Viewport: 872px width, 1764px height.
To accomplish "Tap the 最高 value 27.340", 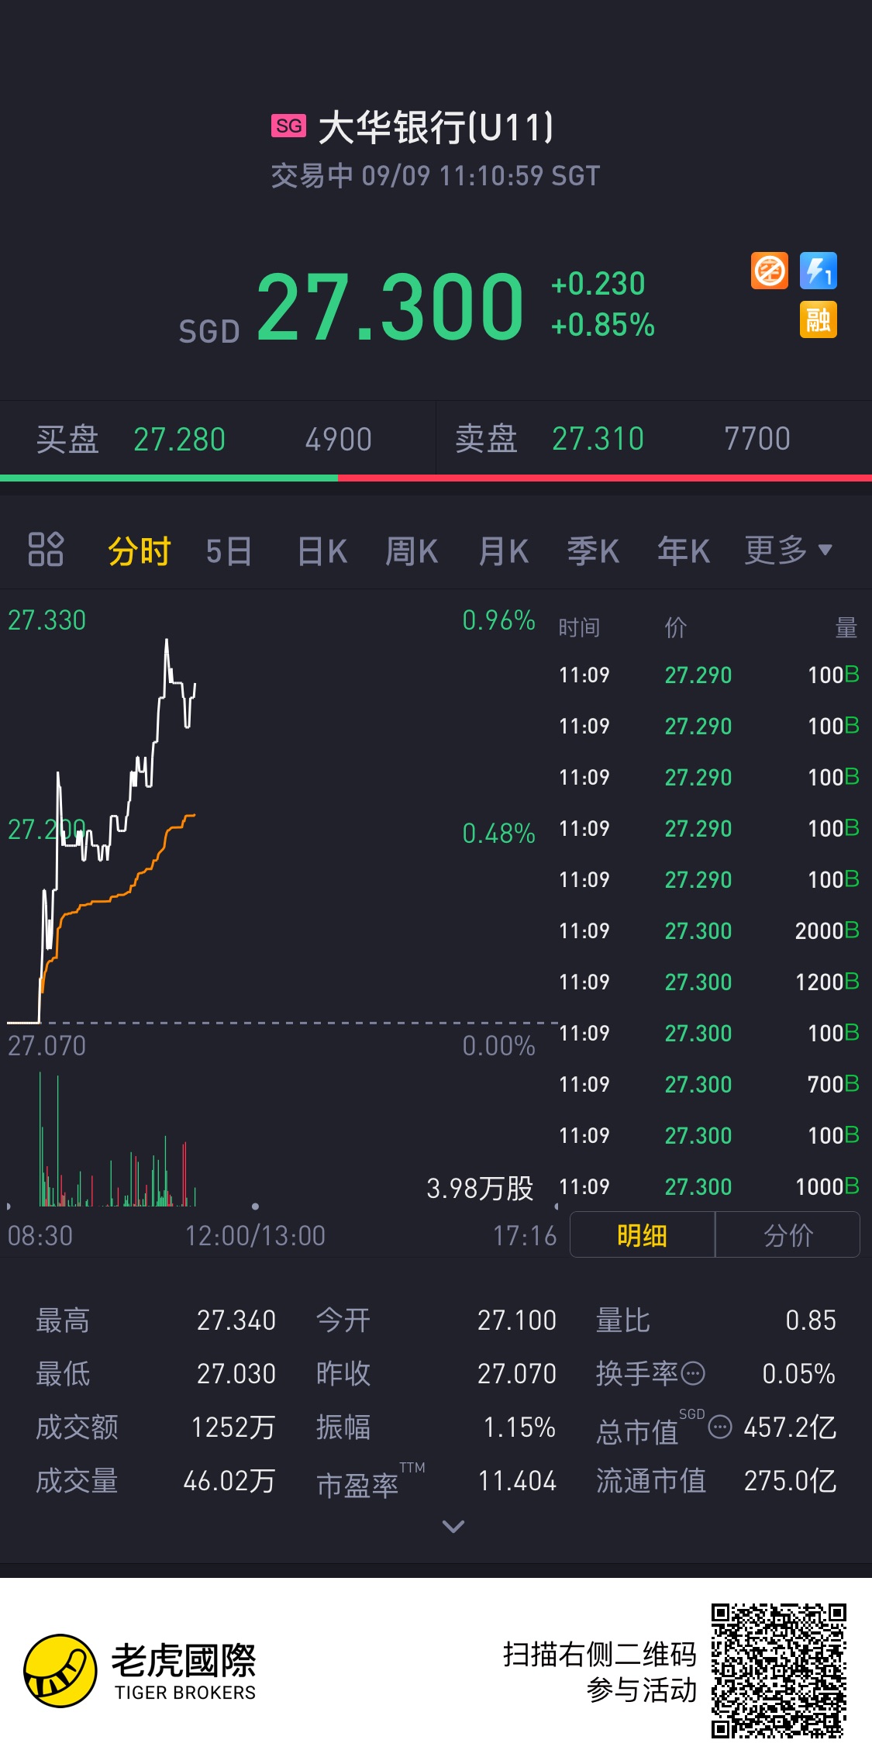I will (236, 1320).
